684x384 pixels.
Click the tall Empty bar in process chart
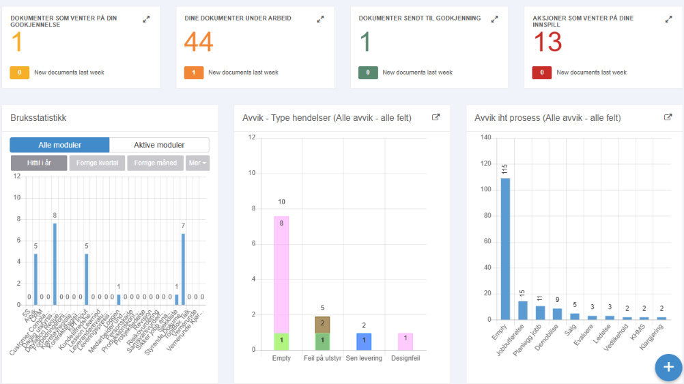pyautogui.click(x=505, y=249)
